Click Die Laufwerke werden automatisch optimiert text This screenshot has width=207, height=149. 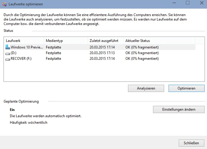coord(46,116)
